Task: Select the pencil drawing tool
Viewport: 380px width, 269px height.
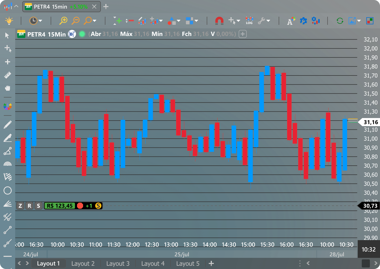Action: pos(8,125)
